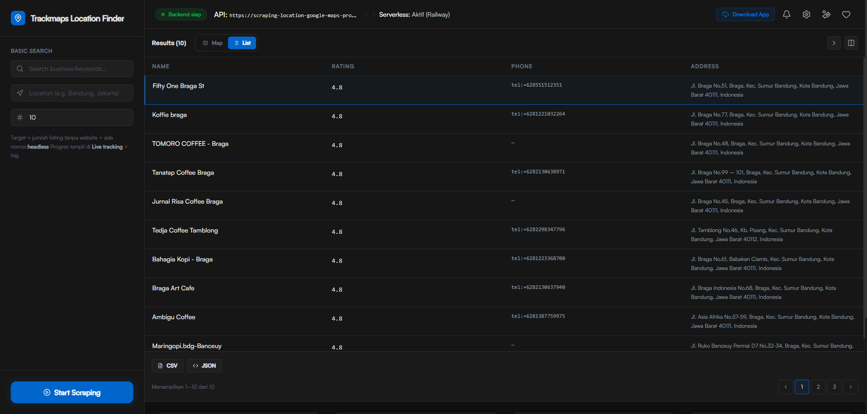
Task: Select Bahagia Kopi - Braga name
Action: (182, 259)
